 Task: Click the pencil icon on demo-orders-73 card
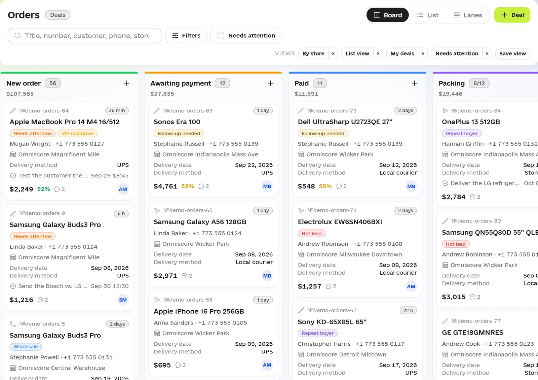coord(301,111)
